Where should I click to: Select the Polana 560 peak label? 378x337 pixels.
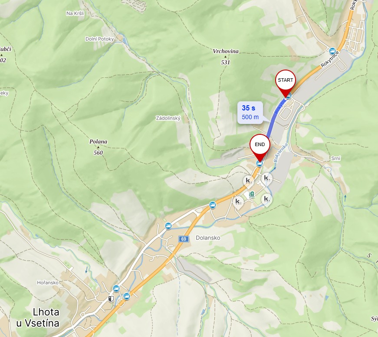point(98,147)
